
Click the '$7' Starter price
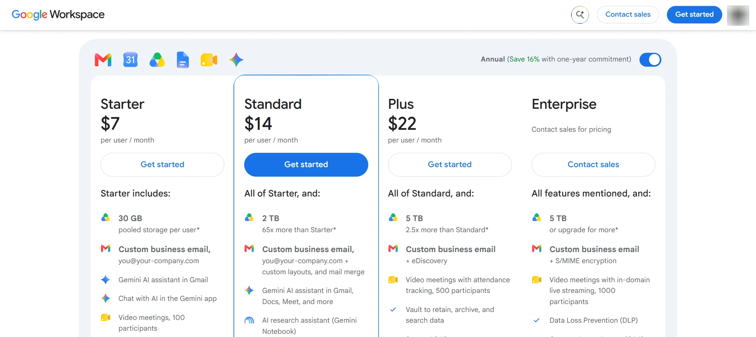pos(110,123)
